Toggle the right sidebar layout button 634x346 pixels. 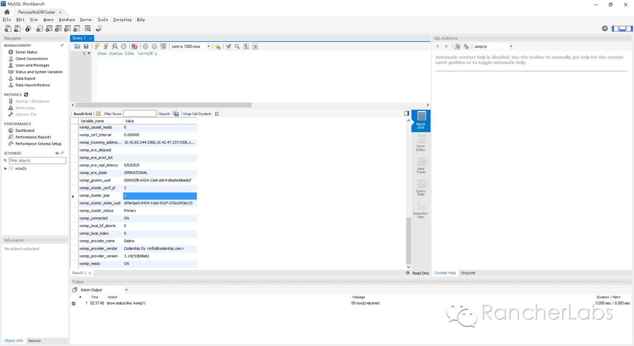(x=629, y=28)
